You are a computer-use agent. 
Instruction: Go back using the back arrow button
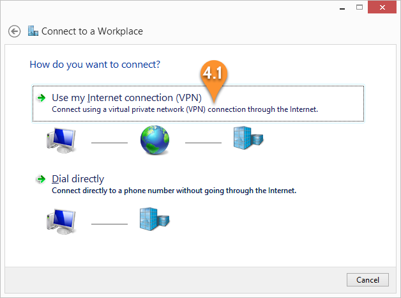click(x=14, y=31)
